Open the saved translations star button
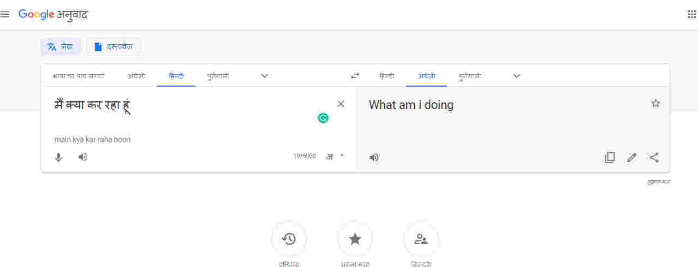This screenshot has height=267, width=698. click(x=355, y=239)
